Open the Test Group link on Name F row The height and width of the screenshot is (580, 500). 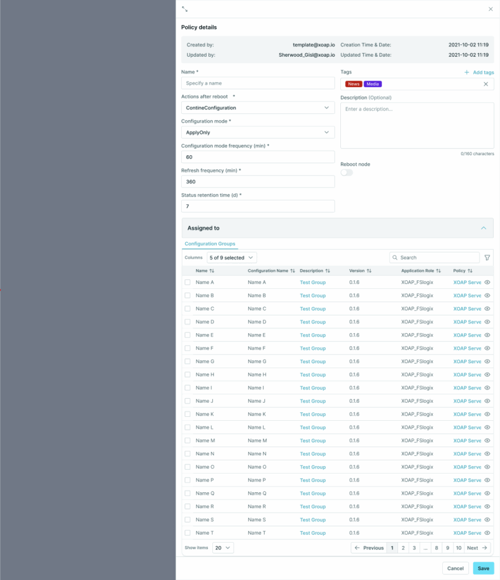pyautogui.click(x=313, y=348)
